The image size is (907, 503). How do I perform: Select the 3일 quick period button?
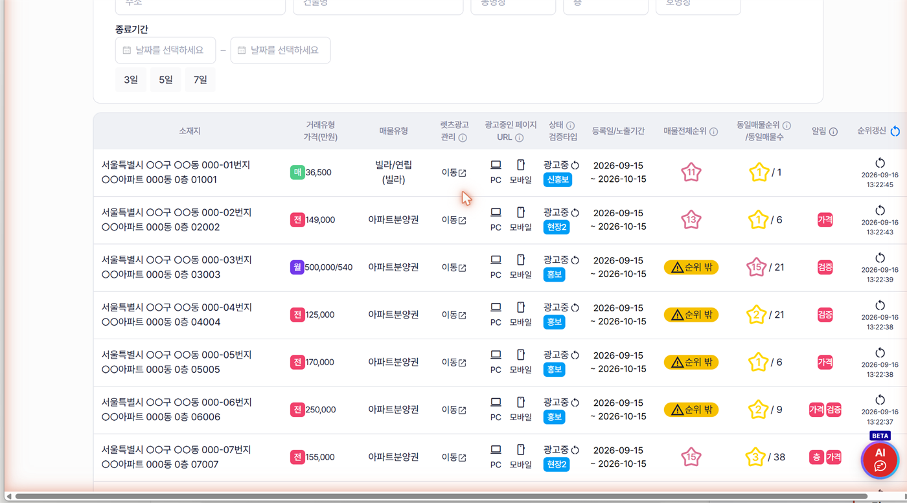(x=131, y=80)
